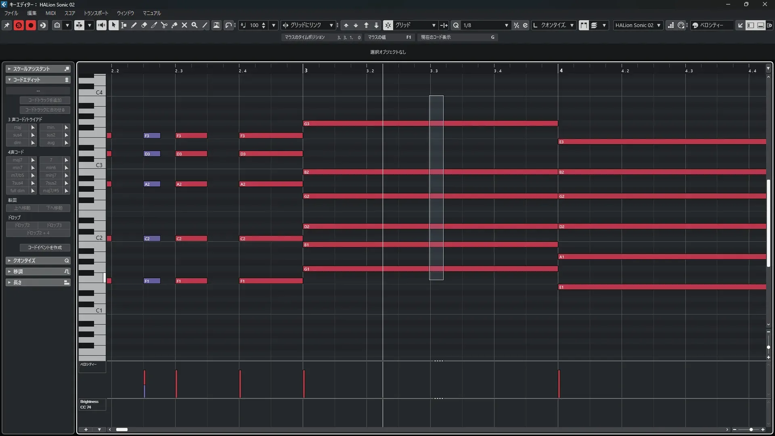This screenshot has width=775, height=436.
Task: Select the Mute X tool
Action: pos(184,25)
